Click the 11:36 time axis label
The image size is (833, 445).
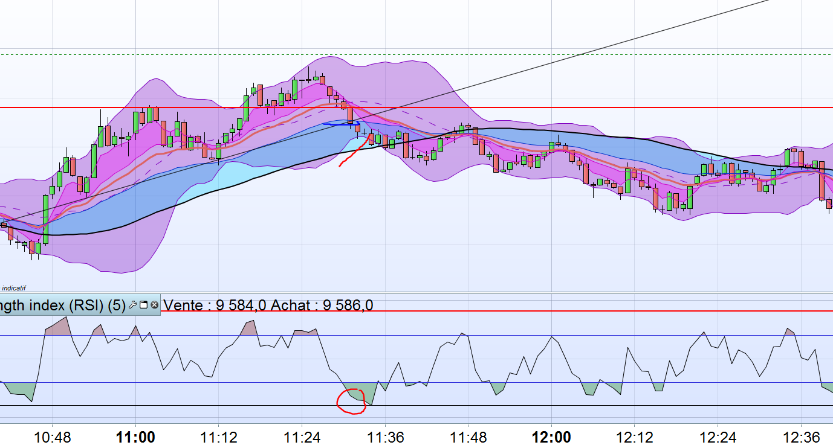coord(385,437)
